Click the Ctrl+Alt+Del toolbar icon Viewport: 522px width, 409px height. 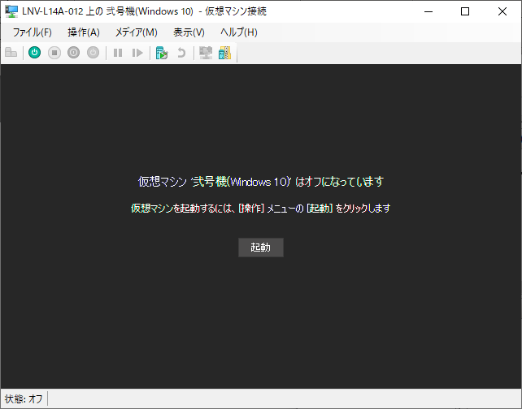(11, 53)
